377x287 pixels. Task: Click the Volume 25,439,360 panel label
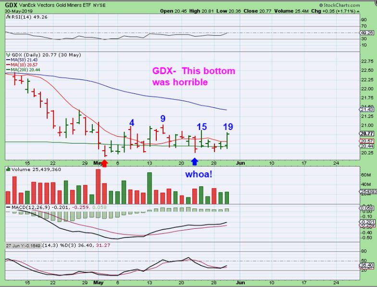[36, 170]
